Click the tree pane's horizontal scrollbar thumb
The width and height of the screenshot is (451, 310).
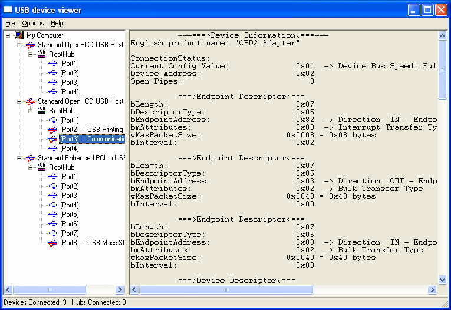point(50,289)
